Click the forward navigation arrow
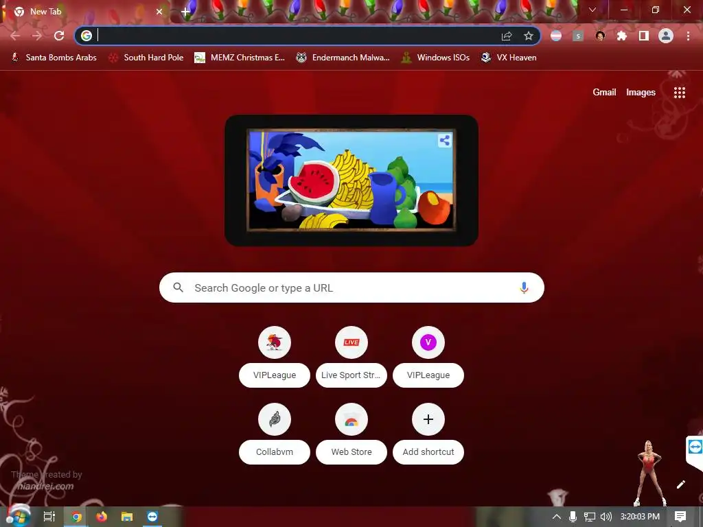 tap(37, 36)
